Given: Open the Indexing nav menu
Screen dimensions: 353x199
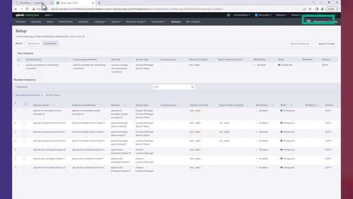Looking at the screenshot, I should pyautogui.click(x=100, y=22).
